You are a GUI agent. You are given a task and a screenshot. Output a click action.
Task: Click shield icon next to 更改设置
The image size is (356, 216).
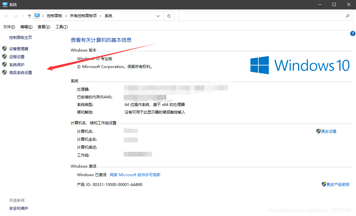tap(318, 131)
